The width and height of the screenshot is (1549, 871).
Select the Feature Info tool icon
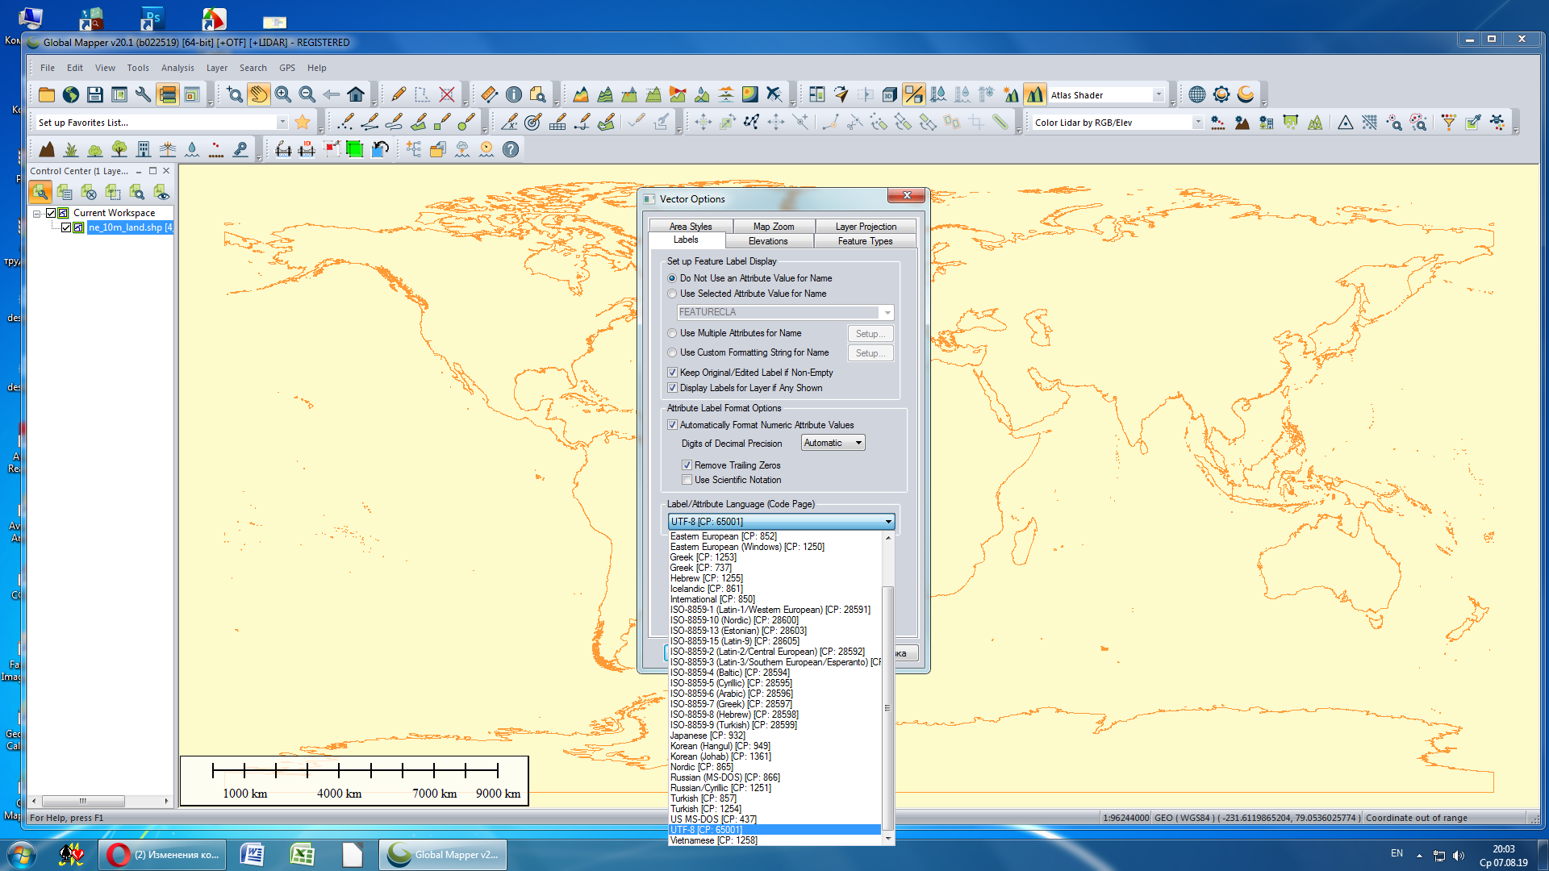[x=514, y=95]
